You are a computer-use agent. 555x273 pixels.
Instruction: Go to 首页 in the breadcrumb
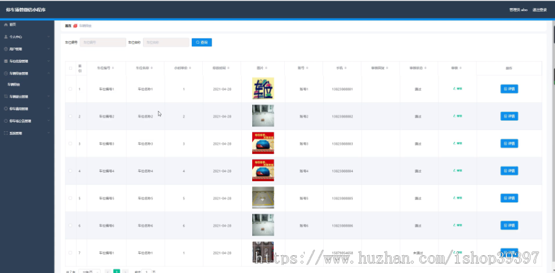tap(68, 26)
